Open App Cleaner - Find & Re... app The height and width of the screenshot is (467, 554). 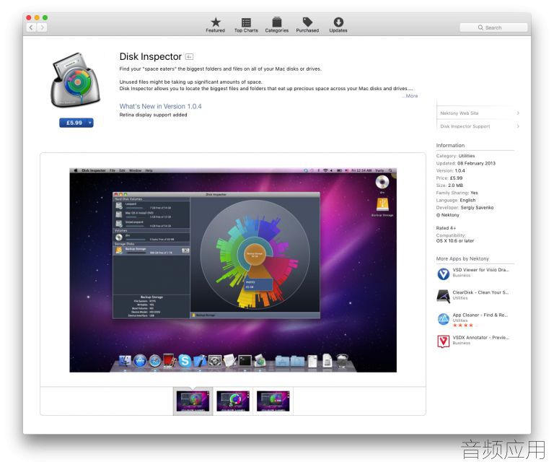(480, 315)
